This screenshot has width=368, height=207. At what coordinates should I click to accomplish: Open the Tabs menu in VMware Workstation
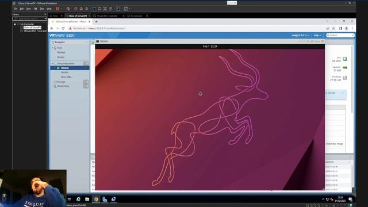coord(42,9)
